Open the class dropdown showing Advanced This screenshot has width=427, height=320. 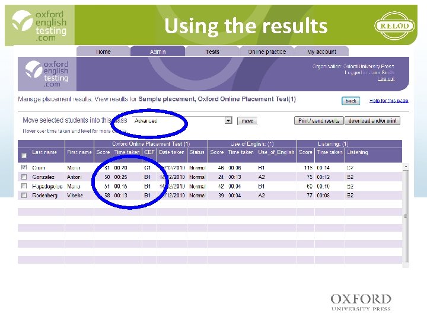[x=182, y=120]
